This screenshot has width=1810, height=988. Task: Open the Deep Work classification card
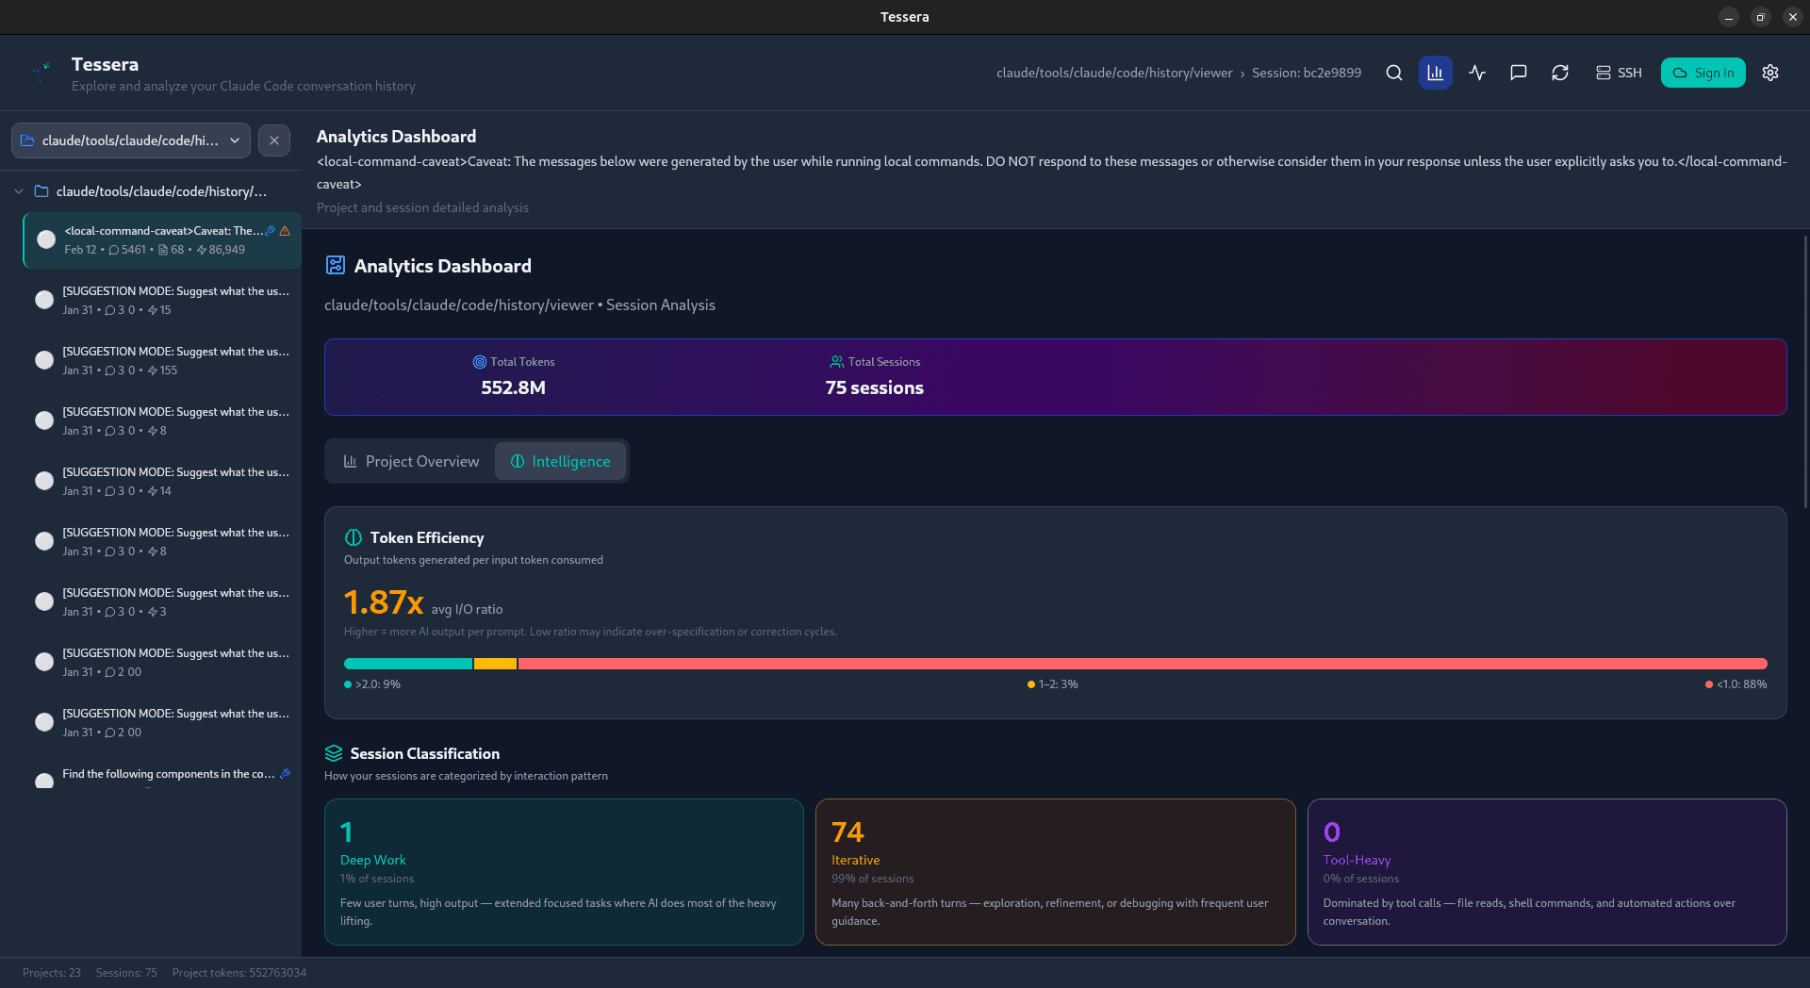click(564, 872)
